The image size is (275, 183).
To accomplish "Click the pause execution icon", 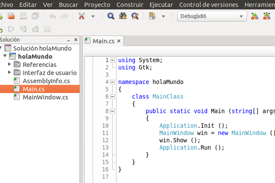I will click(x=47, y=29).
